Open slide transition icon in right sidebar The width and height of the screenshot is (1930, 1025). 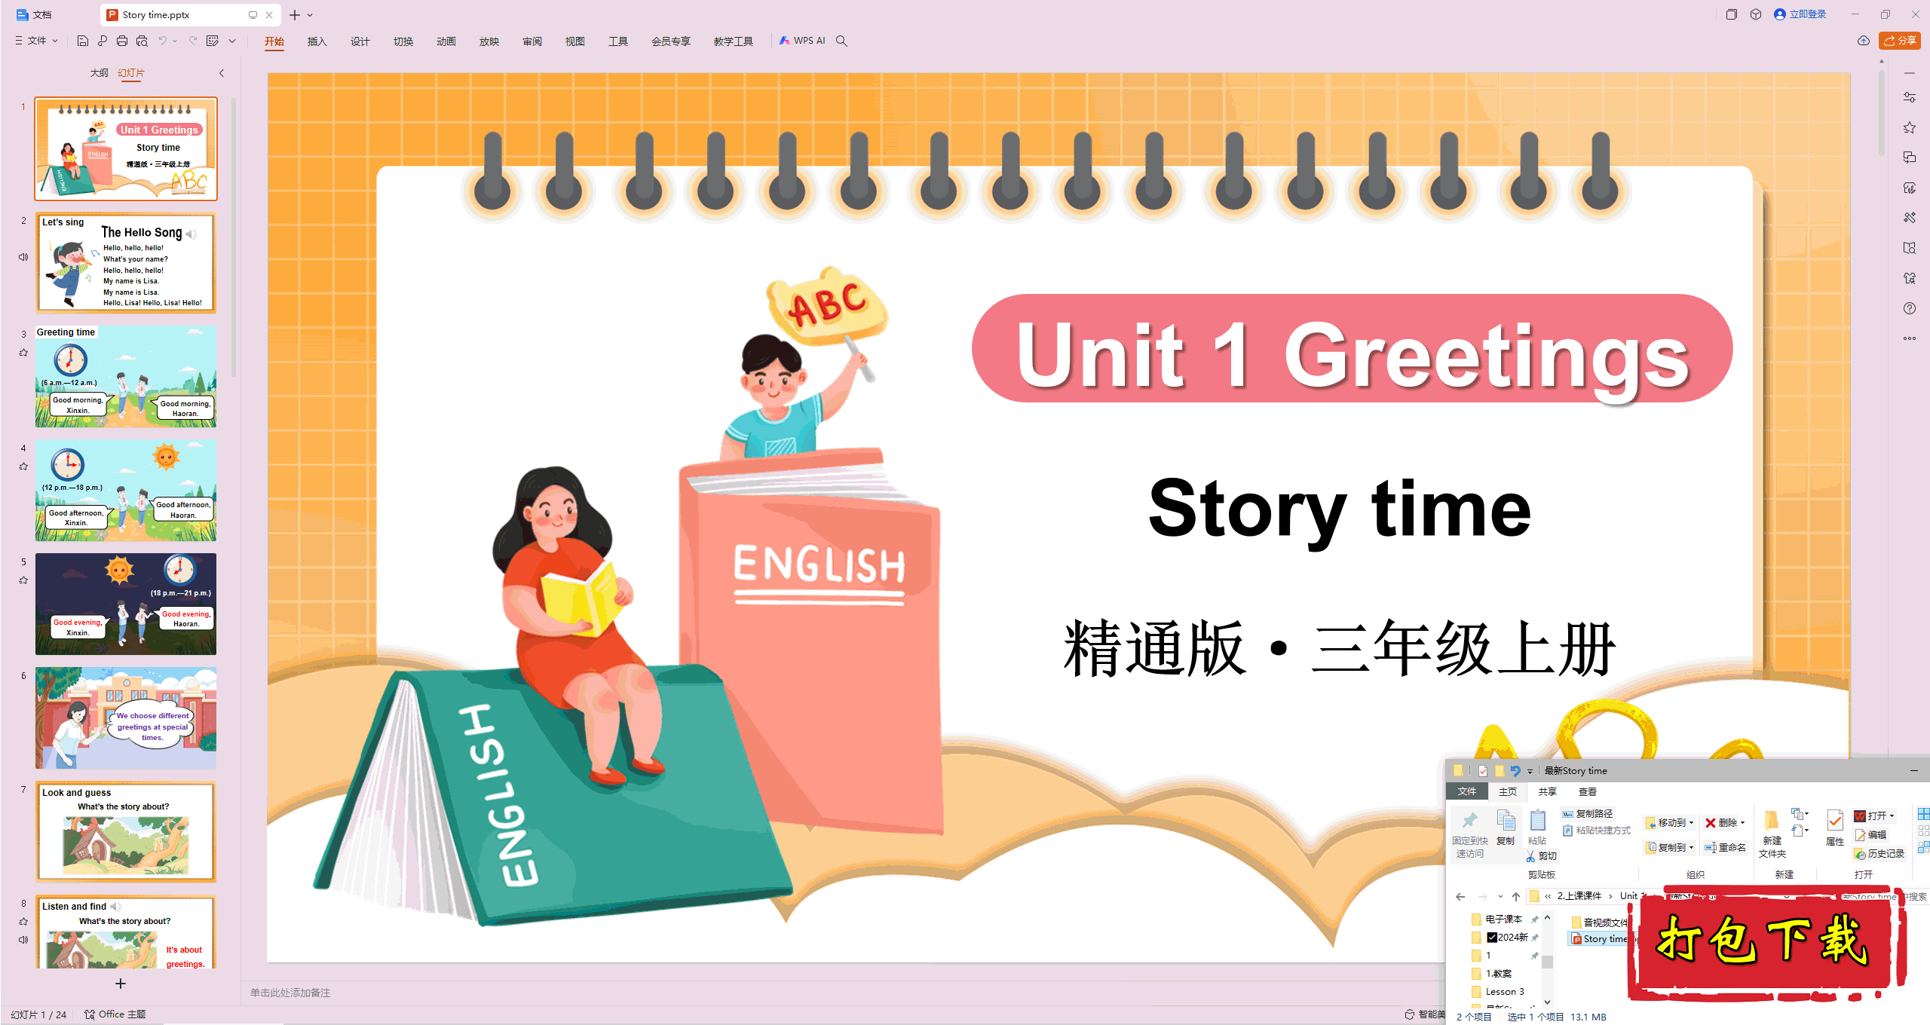point(1910,158)
